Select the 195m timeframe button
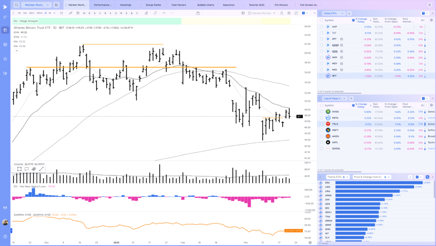Viewport: 436px width, 246px height. [x=40, y=13]
